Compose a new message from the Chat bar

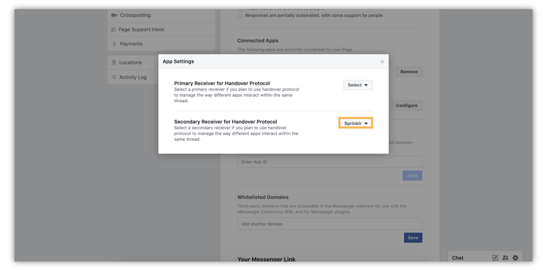click(495, 258)
